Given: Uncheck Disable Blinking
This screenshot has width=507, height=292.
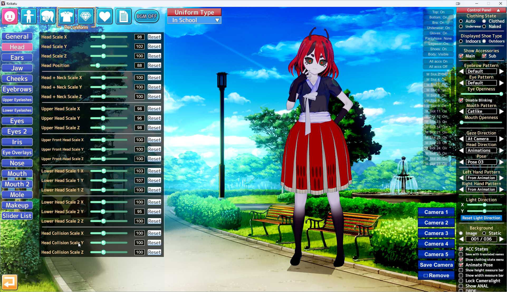Looking at the screenshot, I should (x=461, y=100).
